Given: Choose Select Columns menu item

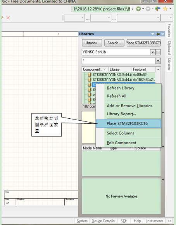Looking at the screenshot, I should click(x=128, y=133).
